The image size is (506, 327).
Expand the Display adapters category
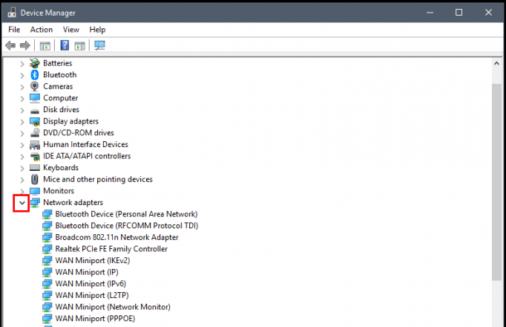22,122
